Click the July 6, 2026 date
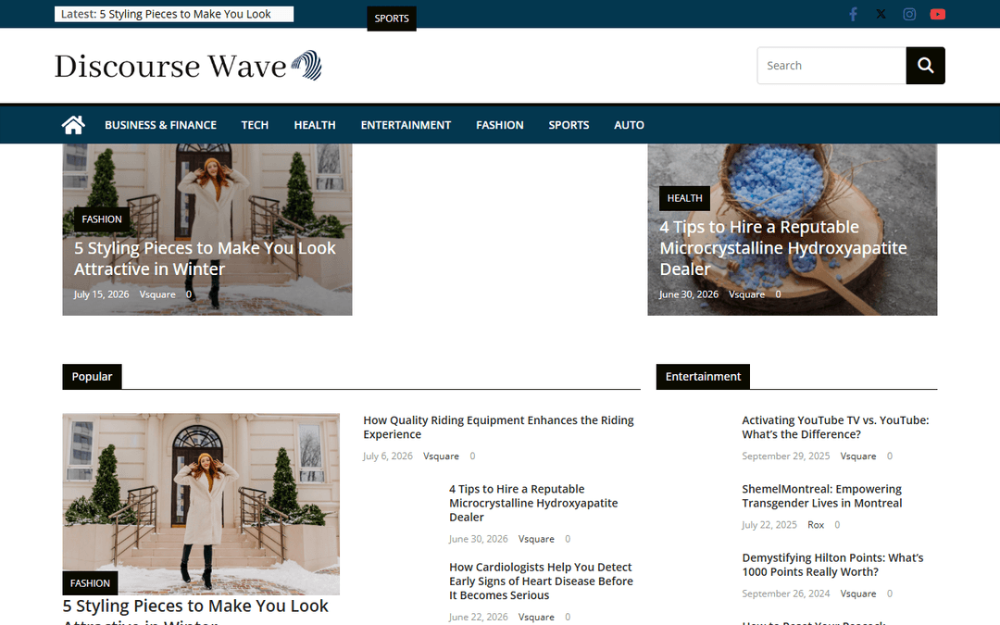The image size is (1000, 625). pyautogui.click(x=388, y=456)
